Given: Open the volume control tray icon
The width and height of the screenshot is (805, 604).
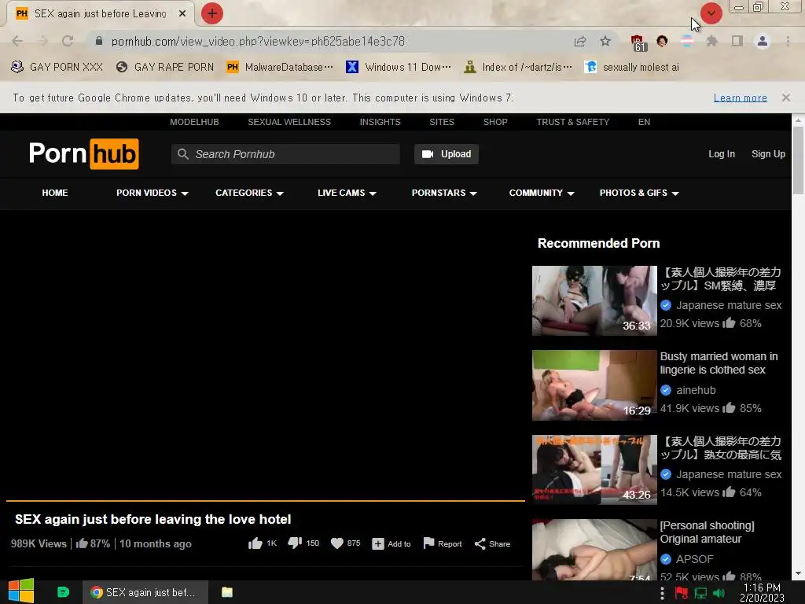Looking at the screenshot, I should (719, 593).
